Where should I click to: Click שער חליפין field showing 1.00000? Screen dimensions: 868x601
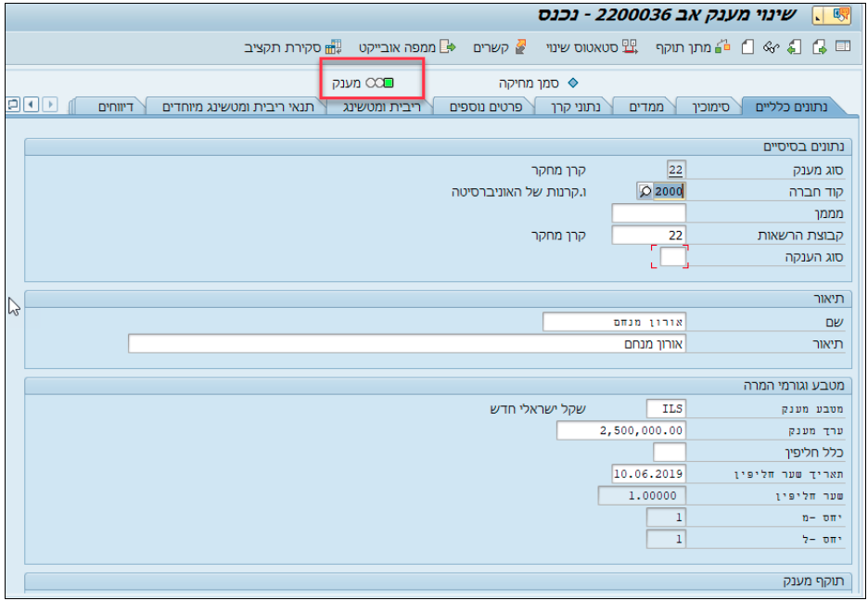[642, 496]
